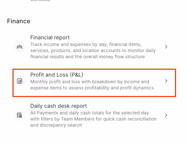Click 'and discrepancy search' text line

point(56,125)
